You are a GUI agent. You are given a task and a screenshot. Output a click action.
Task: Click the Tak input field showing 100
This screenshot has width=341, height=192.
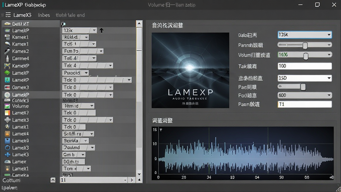[305, 66]
